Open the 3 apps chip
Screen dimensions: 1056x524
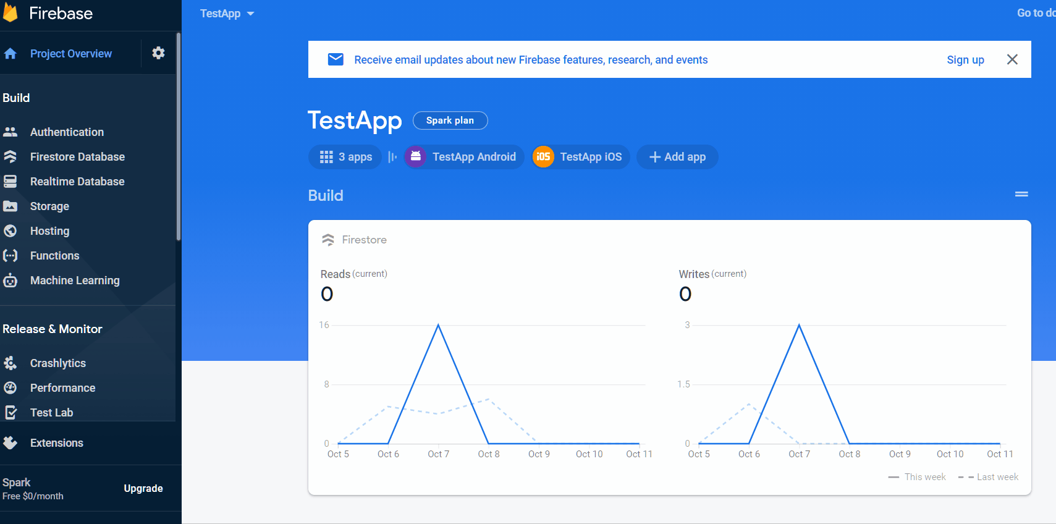345,157
